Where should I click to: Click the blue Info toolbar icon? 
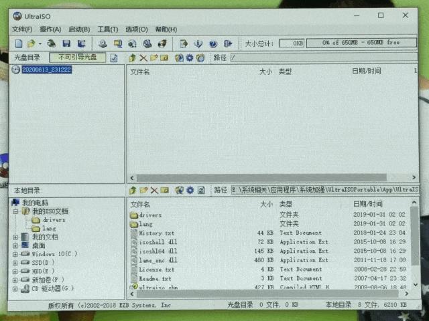(x=198, y=43)
